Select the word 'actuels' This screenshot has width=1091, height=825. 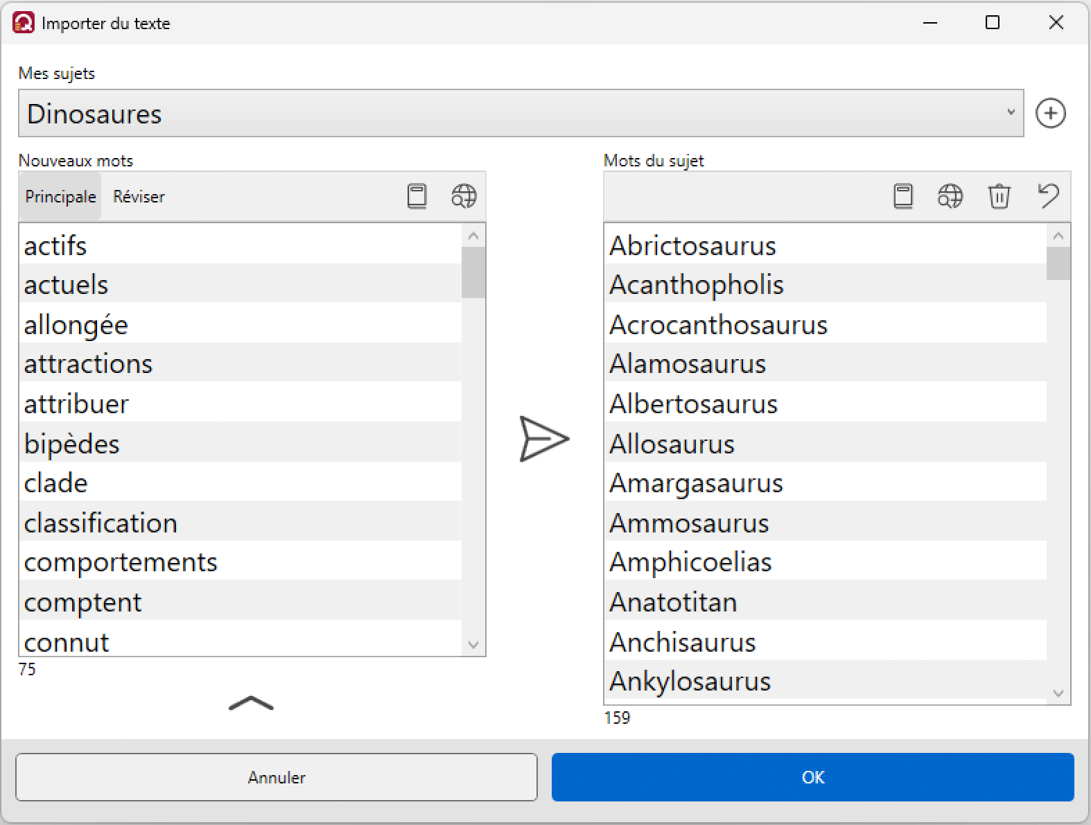(x=240, y=284)
